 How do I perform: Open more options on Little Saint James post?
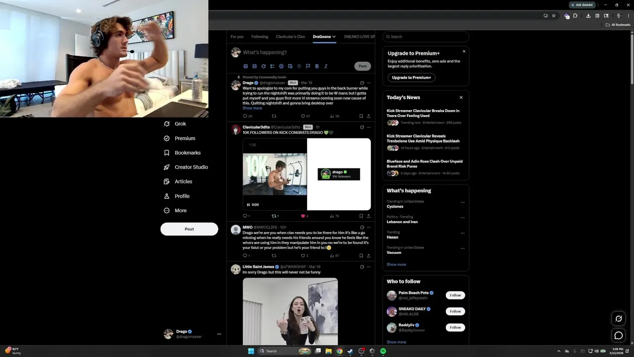tap(369, 267)
